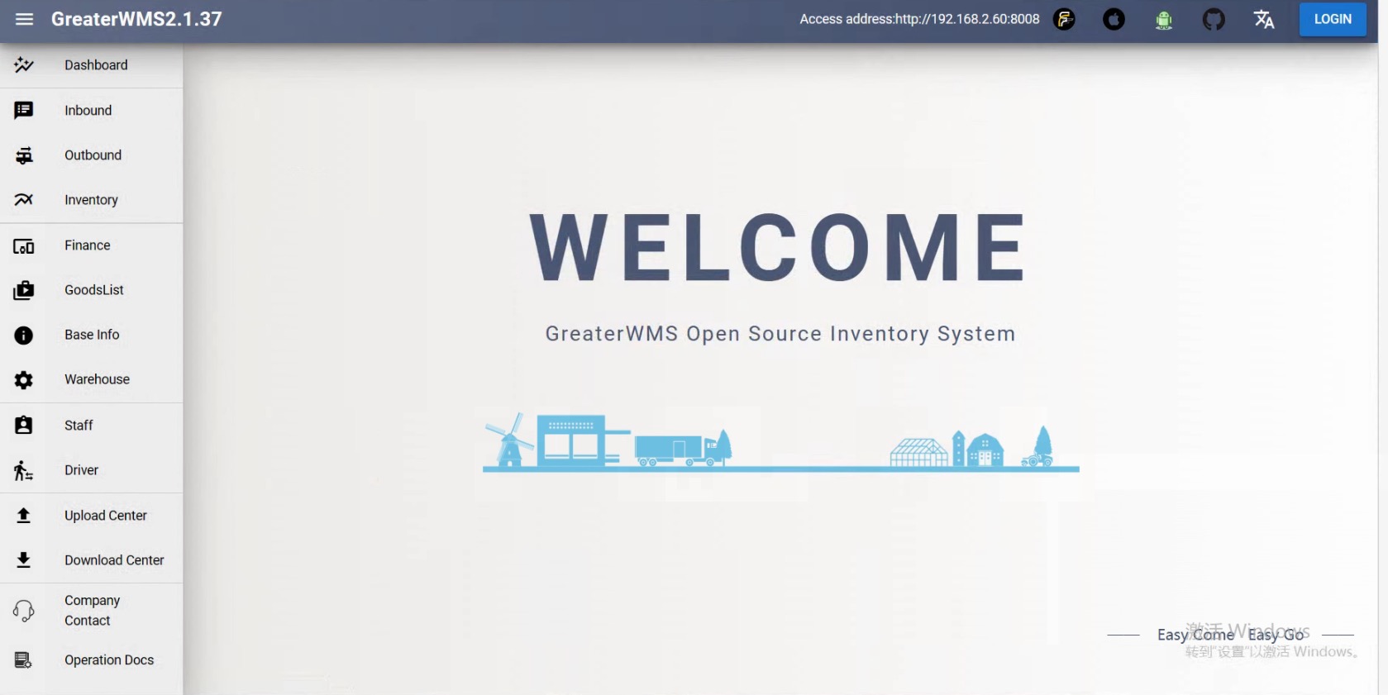Select Inventory in the sidebar

tap(92, 200)
